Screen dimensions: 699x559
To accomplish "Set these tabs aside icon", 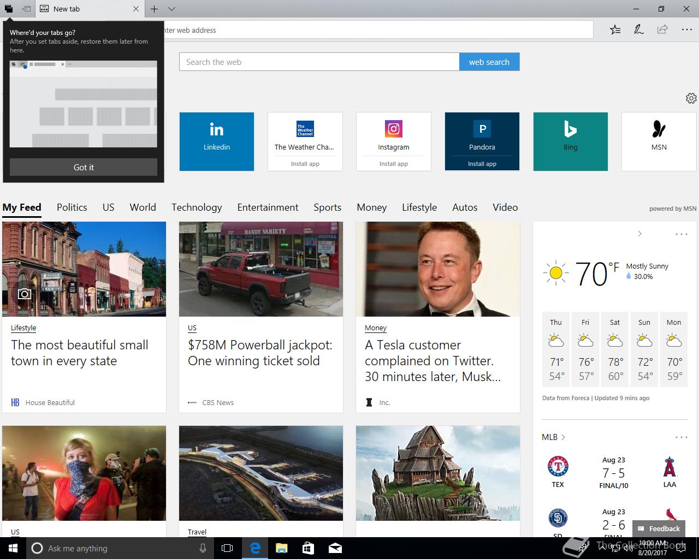I will (x=26, y=9).
